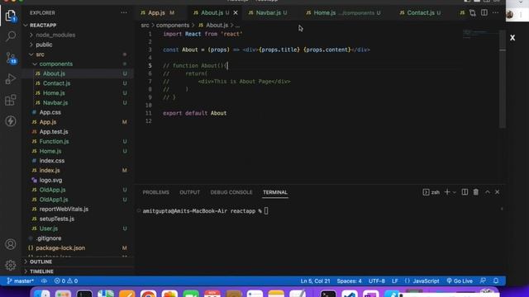
Task: Click the publish/sync eye icon in status bar
Action: pos(44,280)
